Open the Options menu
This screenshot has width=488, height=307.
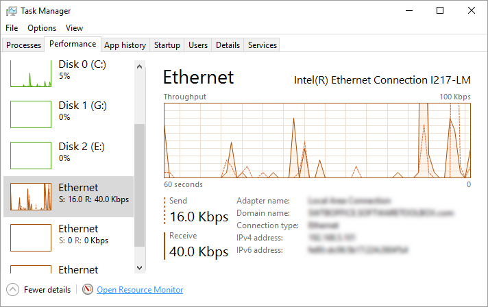point(42,28)
